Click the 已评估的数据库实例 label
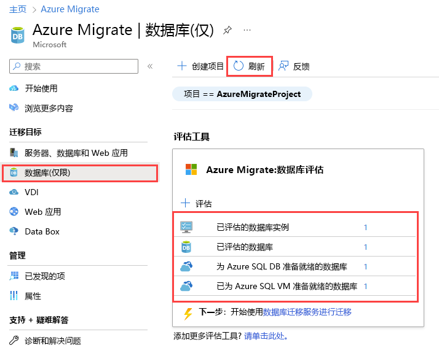The image size is (439, 348). point(253,228)
